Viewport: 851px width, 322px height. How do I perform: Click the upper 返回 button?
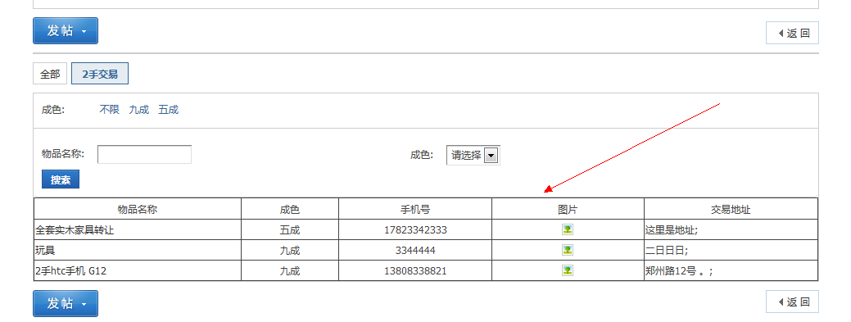tap(792, 33)
